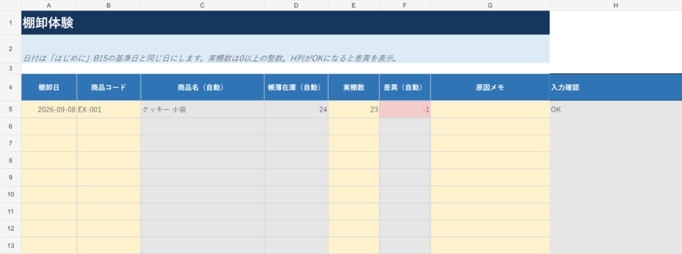Select row 8 header

tap(11, 160)
